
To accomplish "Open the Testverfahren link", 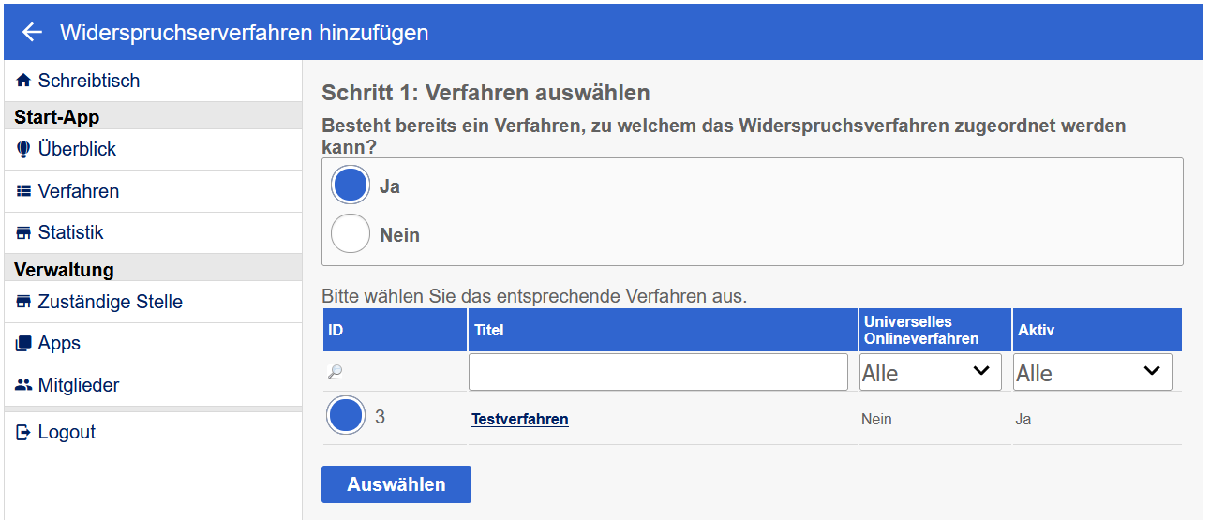I will click(519, 420).
